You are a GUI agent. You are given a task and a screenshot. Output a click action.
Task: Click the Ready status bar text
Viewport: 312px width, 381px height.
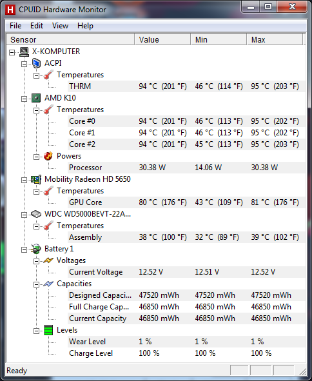17,371
